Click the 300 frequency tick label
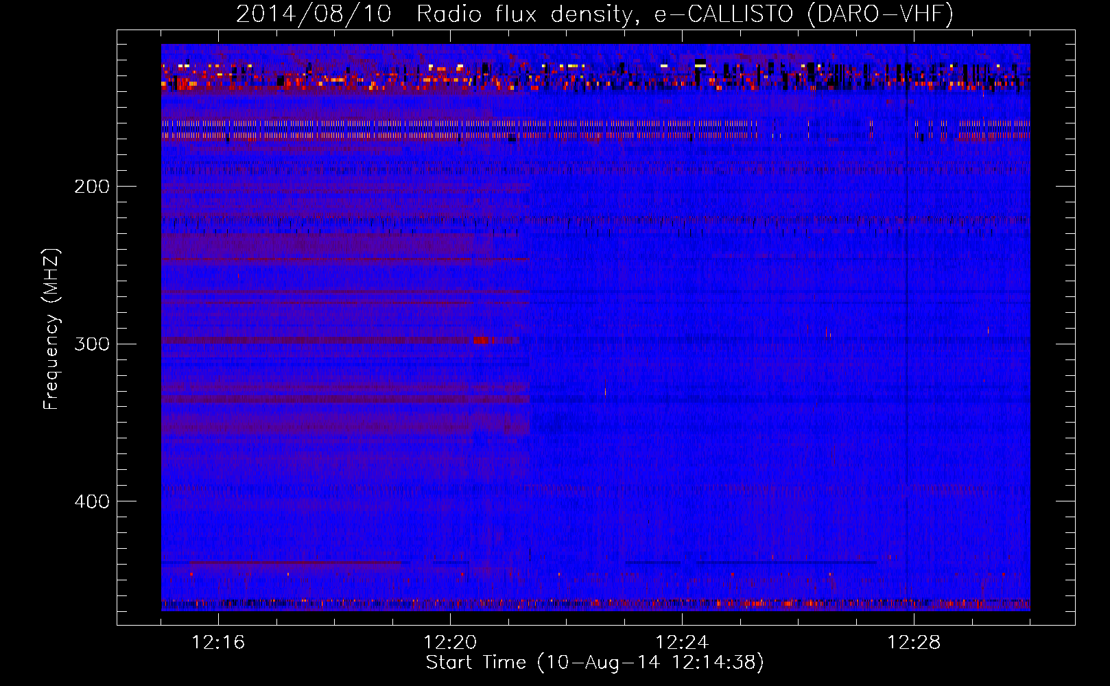 pyautogui.click(x=92, y=344)
